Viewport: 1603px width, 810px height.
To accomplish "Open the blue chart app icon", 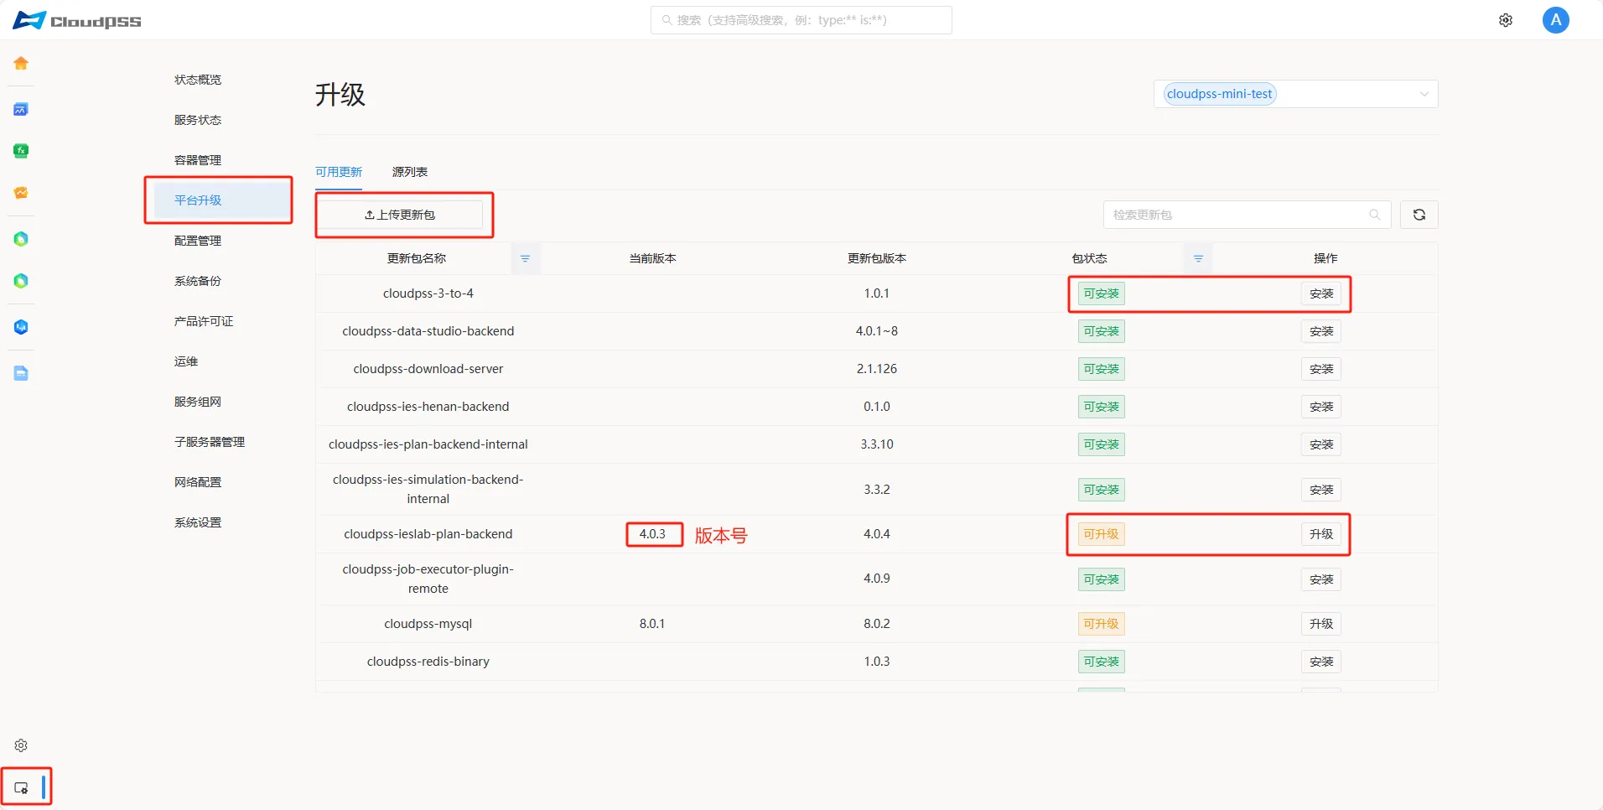I will [21, 109].
